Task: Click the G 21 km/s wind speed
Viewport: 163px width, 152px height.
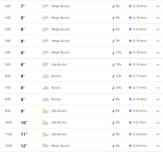Action: tap(140, 123)
